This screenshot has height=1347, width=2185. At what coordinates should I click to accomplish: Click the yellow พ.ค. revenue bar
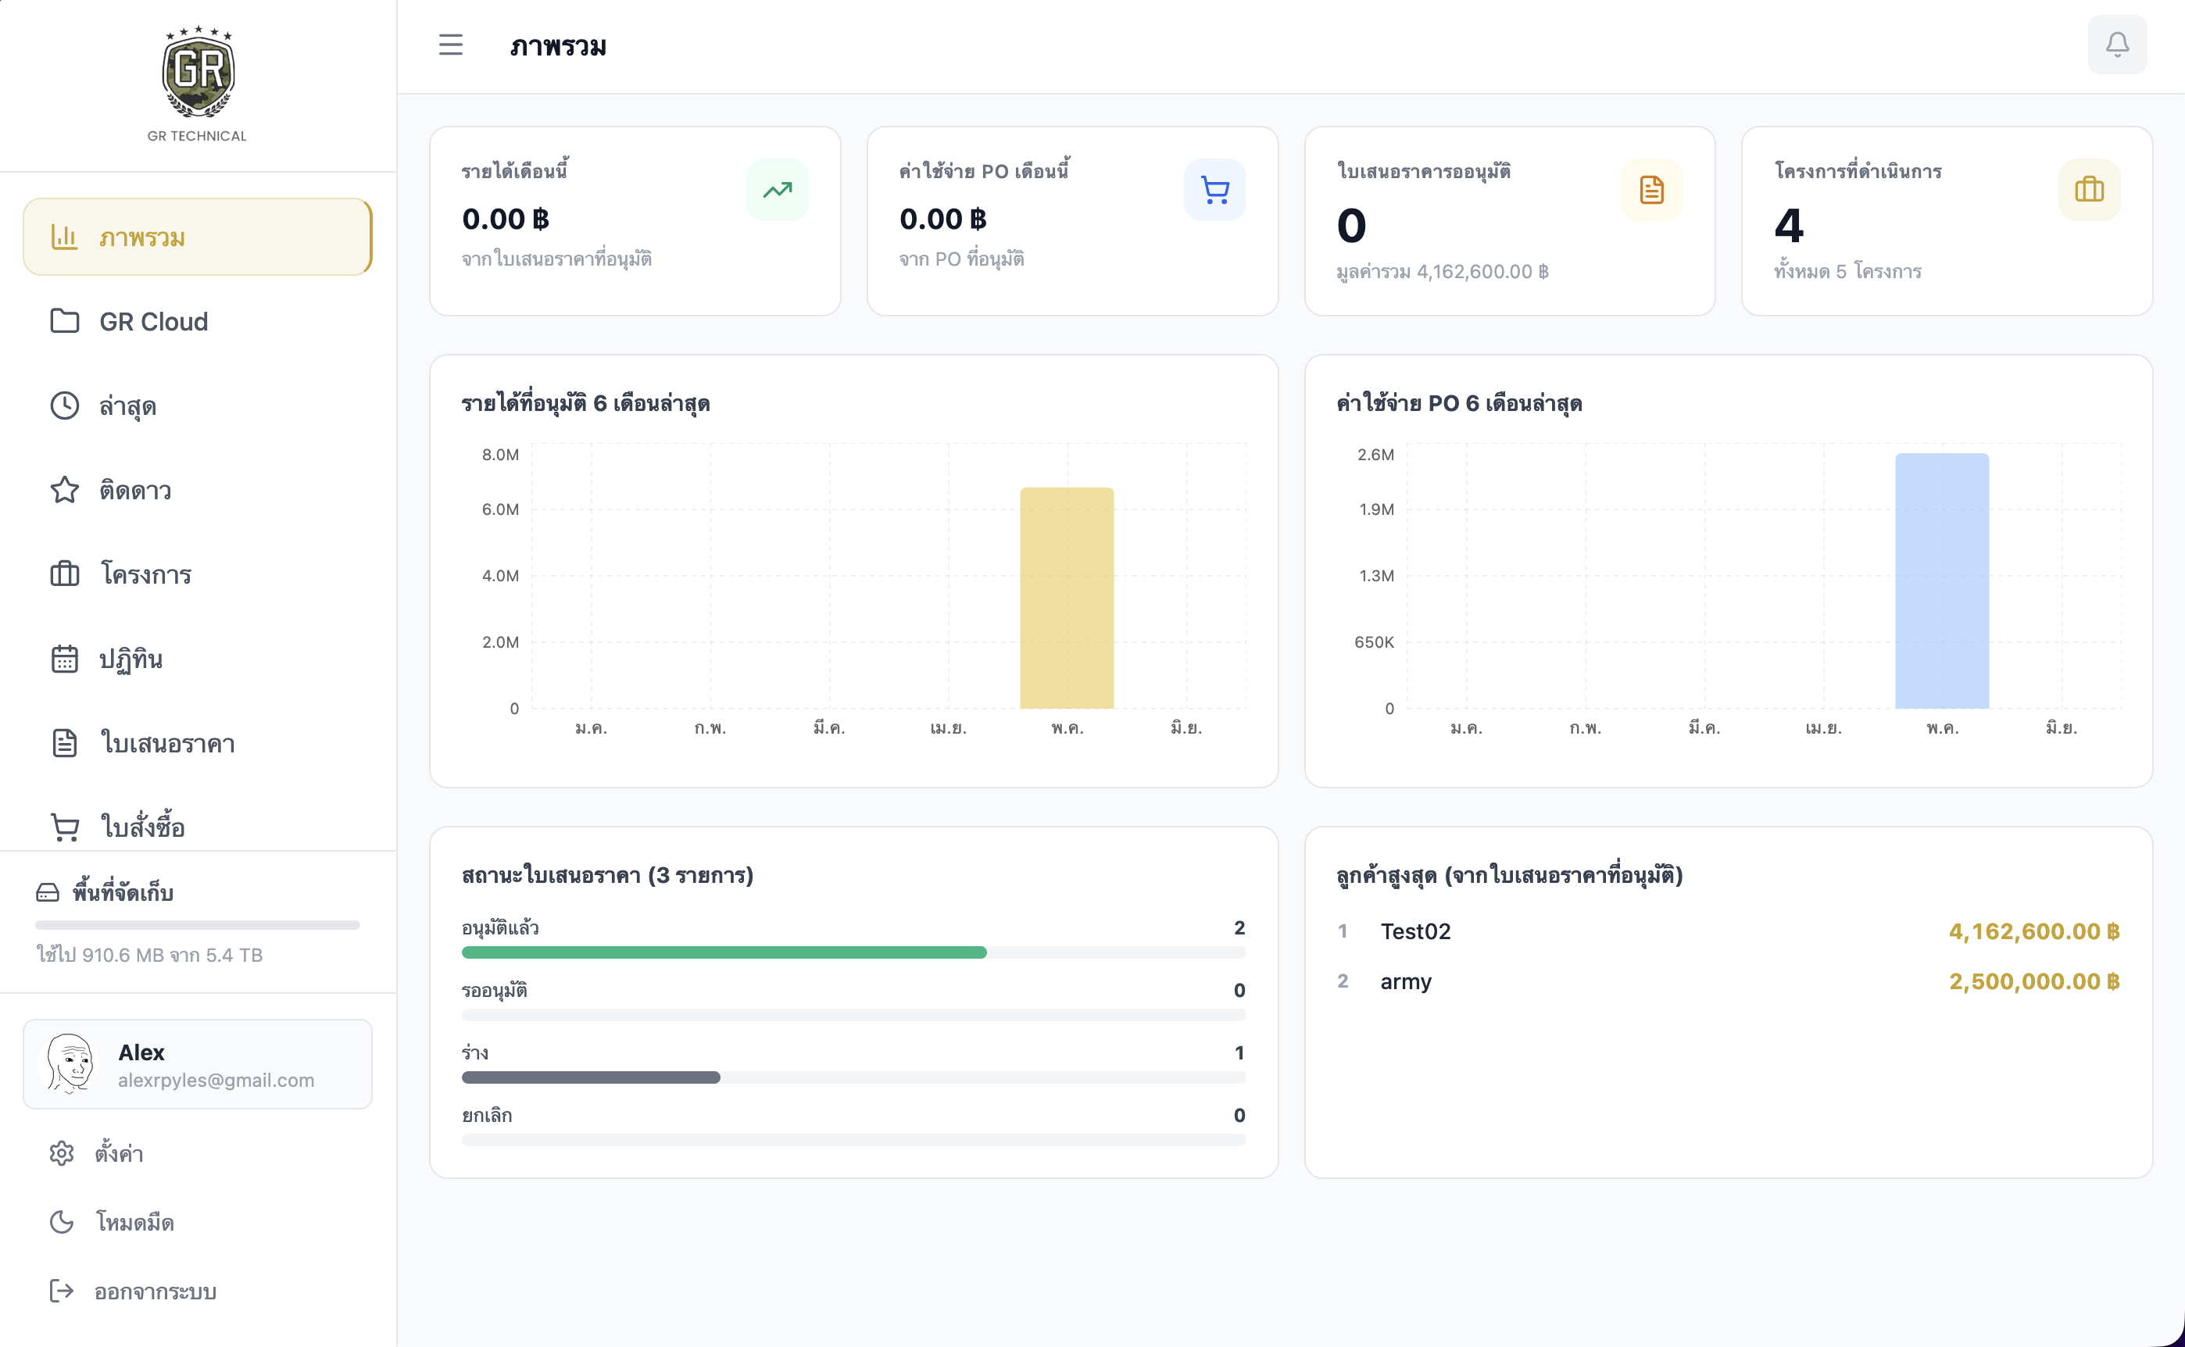coord(1067,598)
